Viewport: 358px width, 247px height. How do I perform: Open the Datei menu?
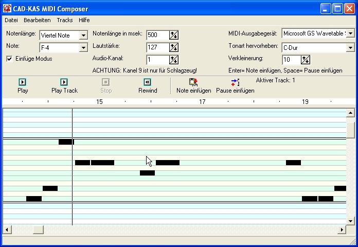click(11, 20)
